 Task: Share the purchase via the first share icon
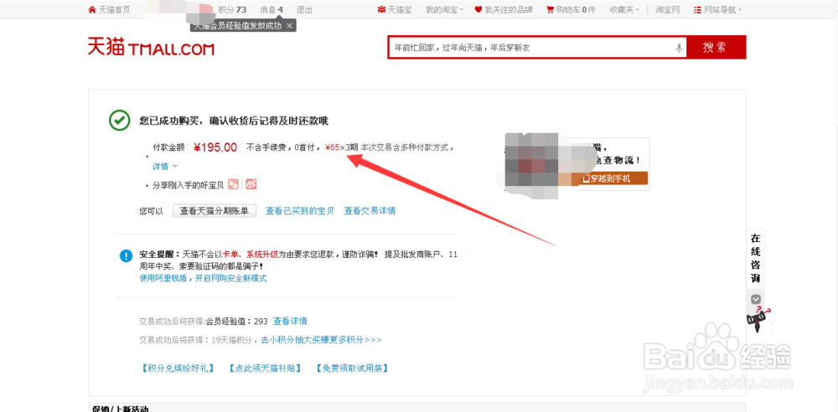click(233, 184)
